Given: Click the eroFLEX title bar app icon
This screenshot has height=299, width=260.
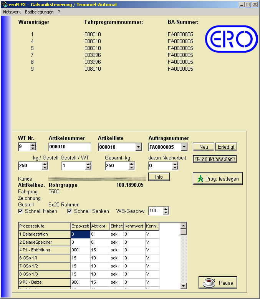Looking at the screenshot, I should click(x=4, y=5).
